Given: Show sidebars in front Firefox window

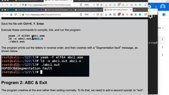Looking at the screenshot, I should (115, 15).
